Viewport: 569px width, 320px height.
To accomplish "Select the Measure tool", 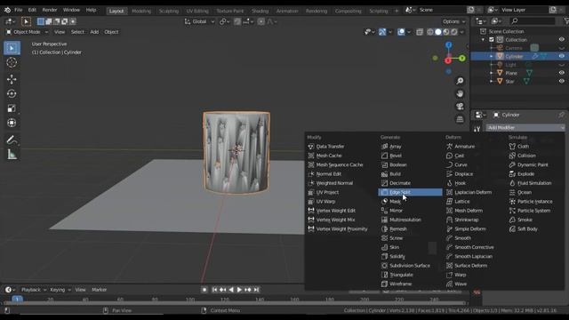I will pyautogui.click(x=12, y=155).
